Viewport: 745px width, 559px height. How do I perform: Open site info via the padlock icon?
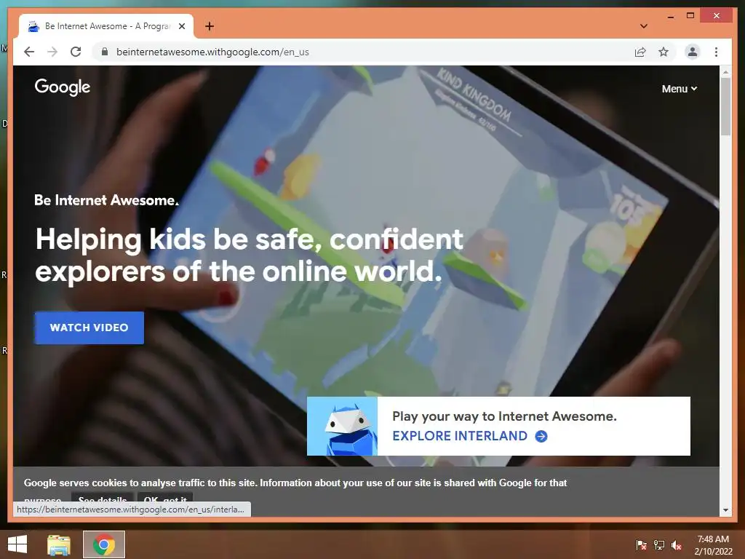[x=105, y=52]
